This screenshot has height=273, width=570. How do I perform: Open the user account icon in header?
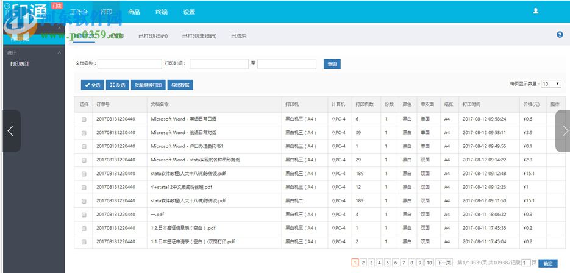pyautogui.click(x=536, y=11)
